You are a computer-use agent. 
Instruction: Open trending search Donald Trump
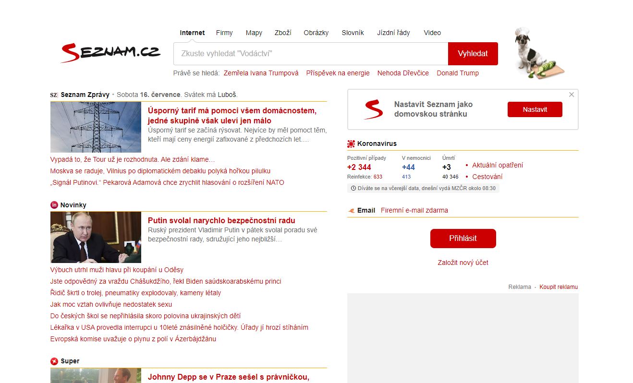tap(458, 73)
